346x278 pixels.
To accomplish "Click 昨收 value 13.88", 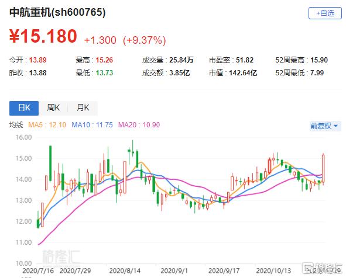I will [x=37, y=73].
